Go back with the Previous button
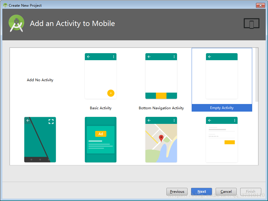268x201 pixels. click(177, 192)
